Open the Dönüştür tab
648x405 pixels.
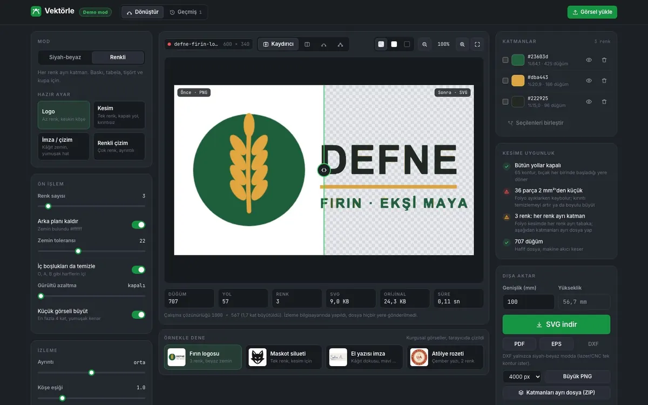tap(143, 12)
